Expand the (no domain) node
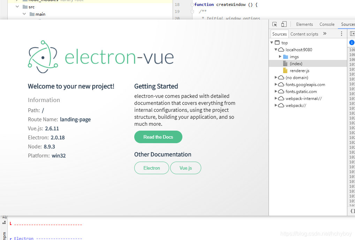355x240 pixels. click(x=276, y=77)
